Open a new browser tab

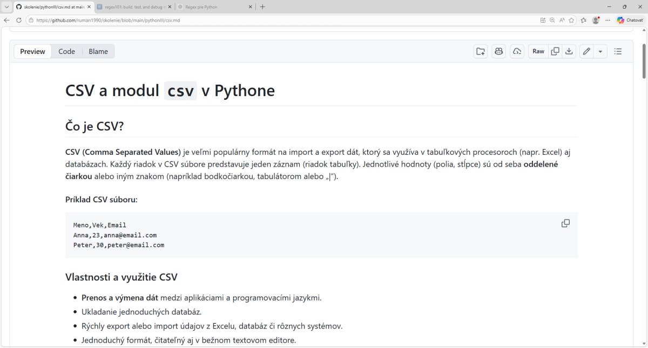262,7
